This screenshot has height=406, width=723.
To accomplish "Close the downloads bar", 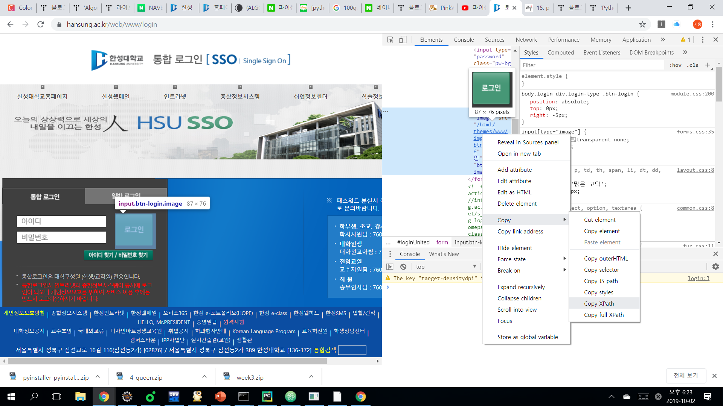I will [x=714, y=376].
